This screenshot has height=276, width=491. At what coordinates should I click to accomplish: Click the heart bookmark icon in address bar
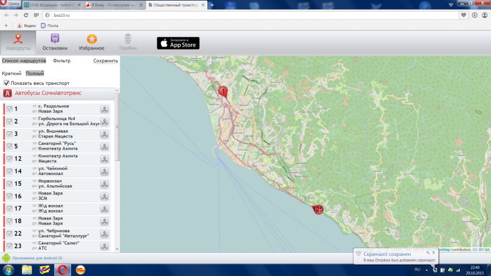click(463, 15)
